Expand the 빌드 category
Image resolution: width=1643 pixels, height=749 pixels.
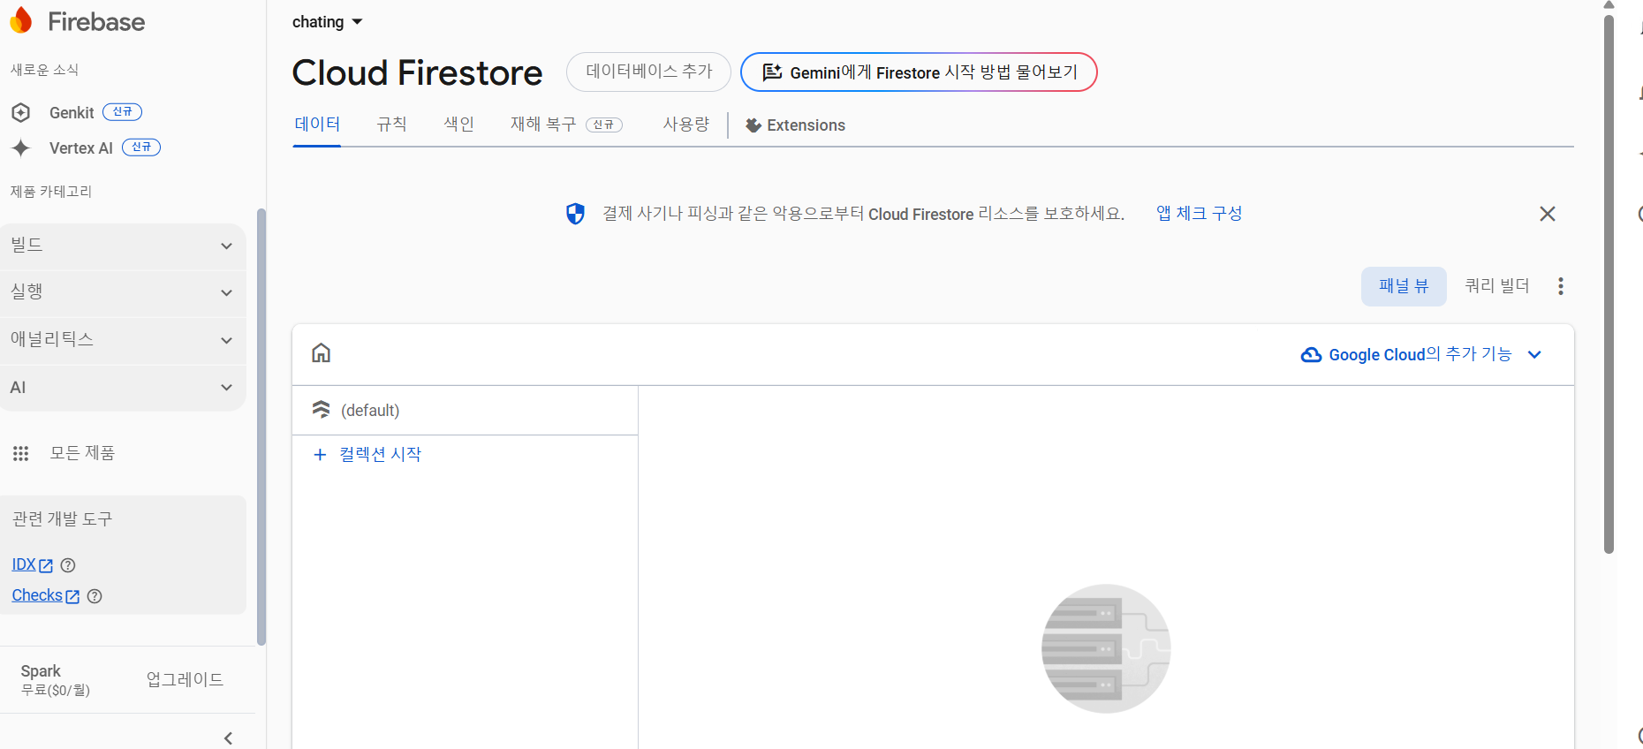click(123, 246)
